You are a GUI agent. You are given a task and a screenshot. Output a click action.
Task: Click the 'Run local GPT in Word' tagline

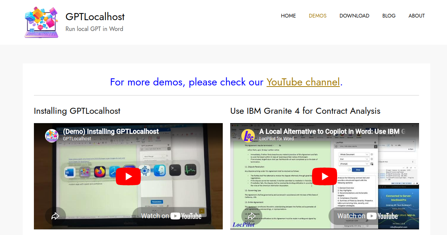coord(94,29)
